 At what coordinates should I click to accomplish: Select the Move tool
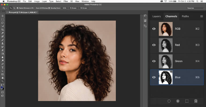(x=2, y=16)
